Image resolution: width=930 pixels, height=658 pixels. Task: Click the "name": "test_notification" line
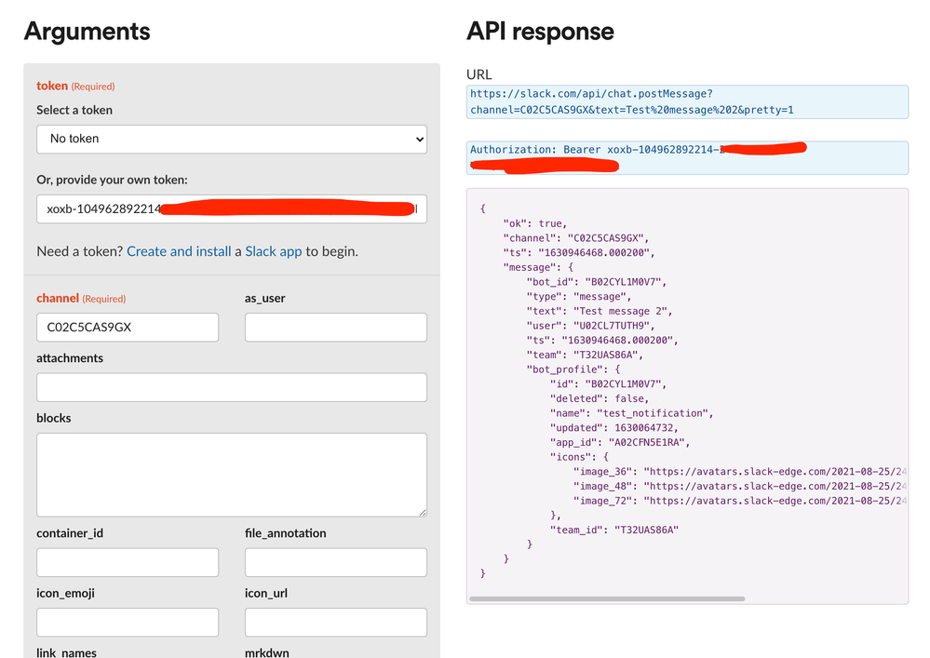pyautogui.click(x=632, y=413)
